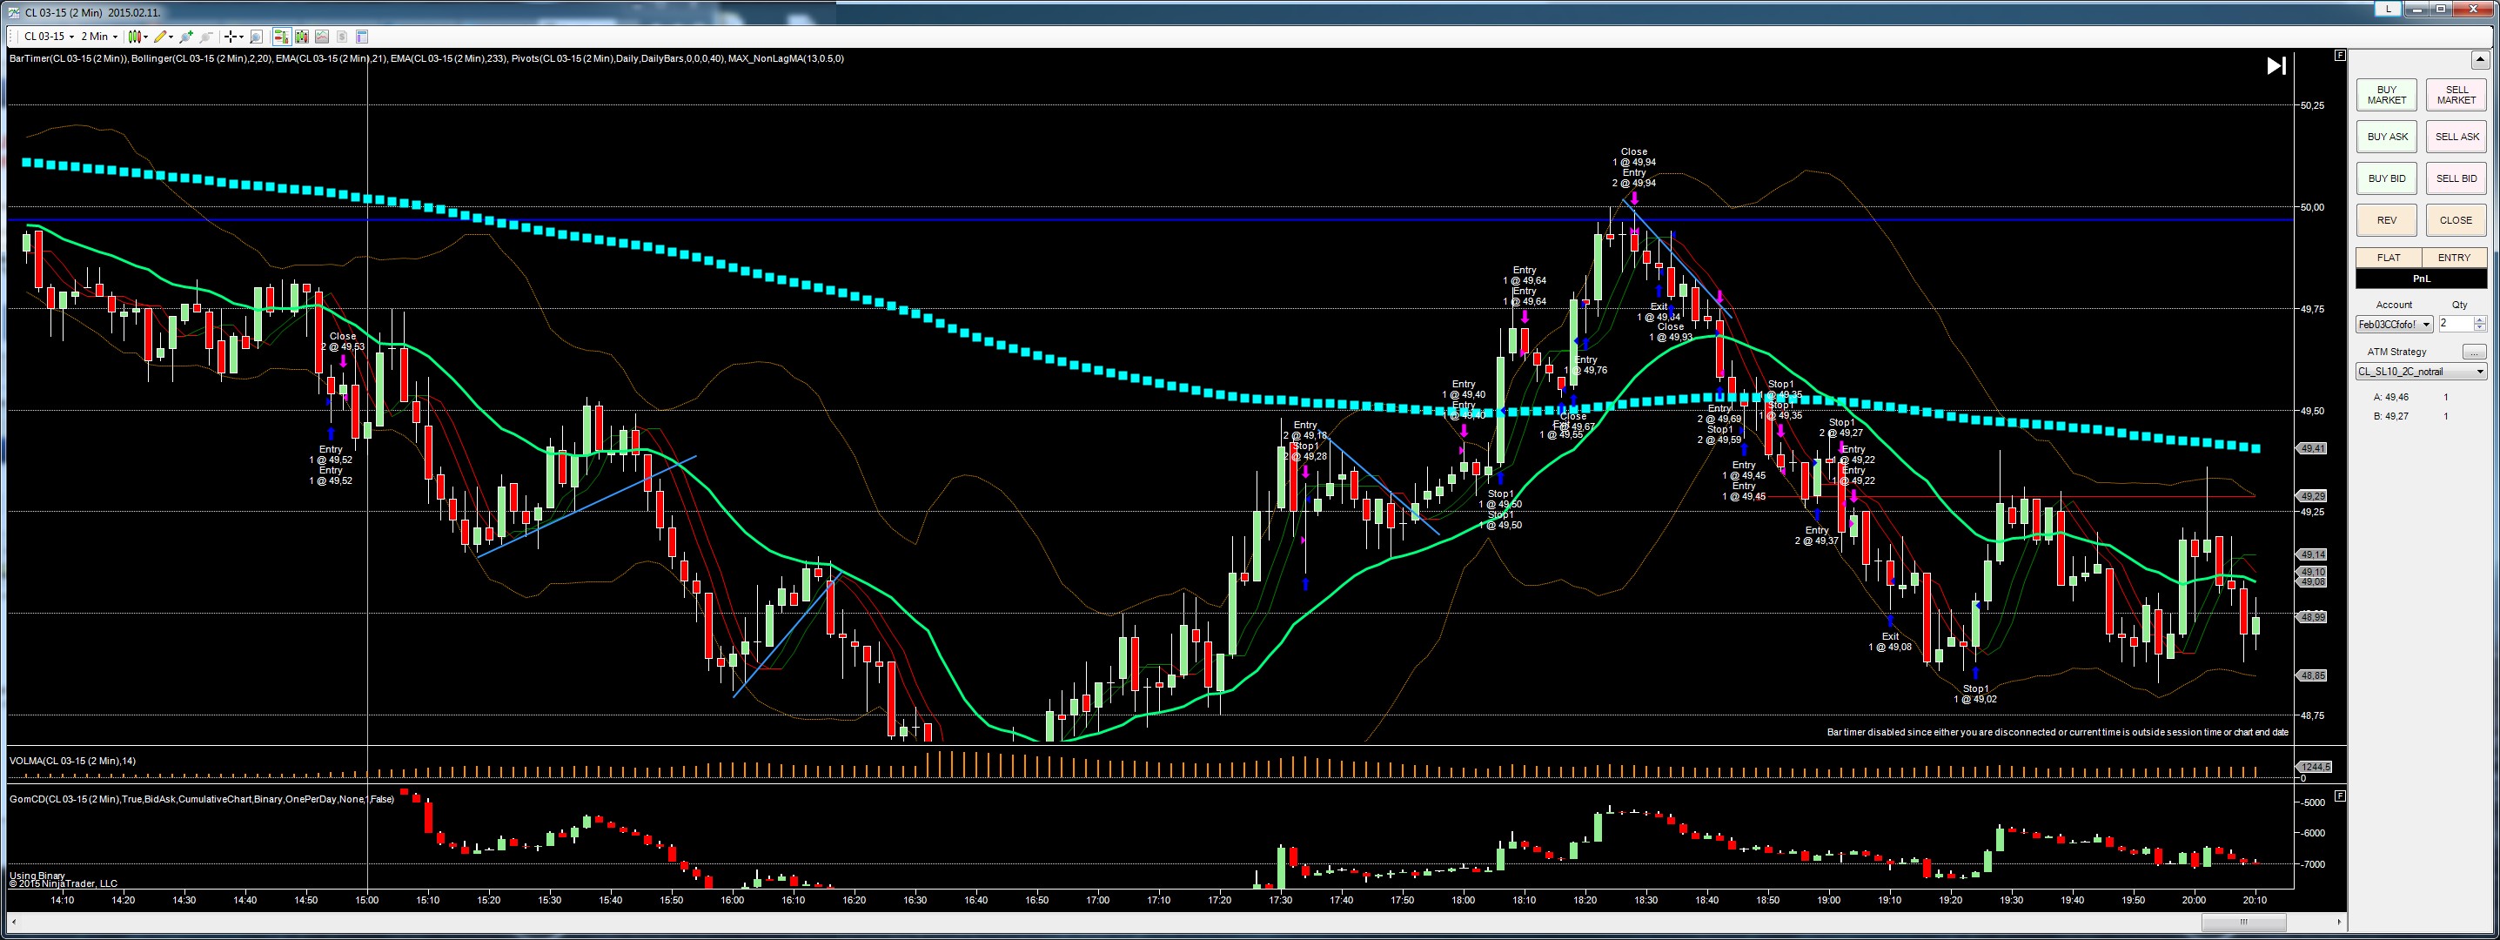Click the 48,99 price marker
Image resolution: width=2500 pixels, height=940 pixels.
coord(2314,616)
